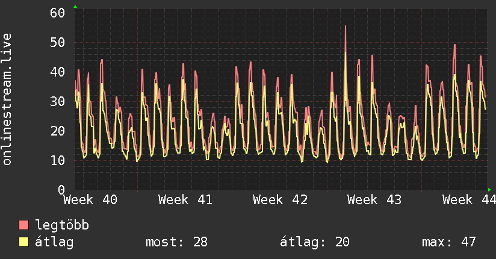Click the 10 y-axis label

pyautogui.click(x=57, y=160)
